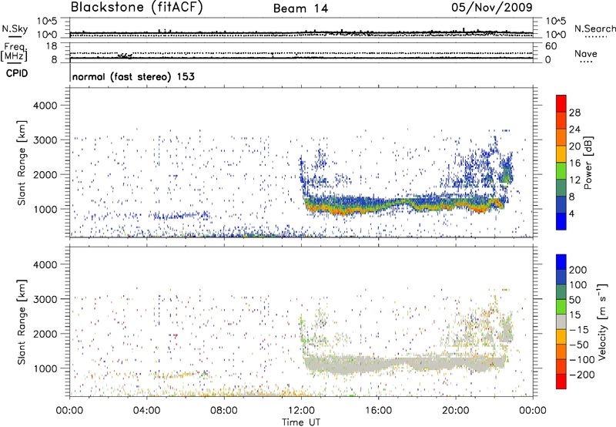Click the "Velocity [m s⁻¹]" color bar title

pos(602,321)
